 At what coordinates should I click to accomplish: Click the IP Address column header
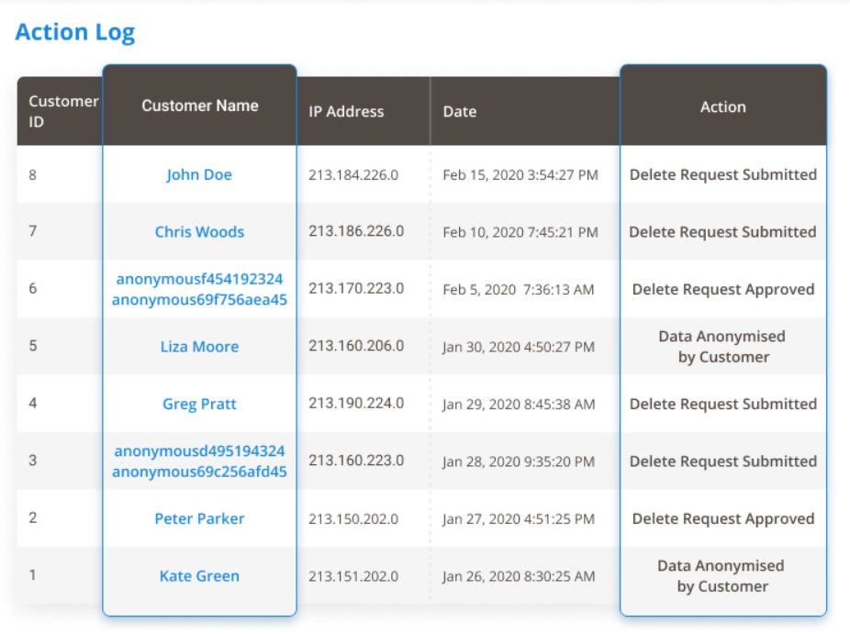346,111
